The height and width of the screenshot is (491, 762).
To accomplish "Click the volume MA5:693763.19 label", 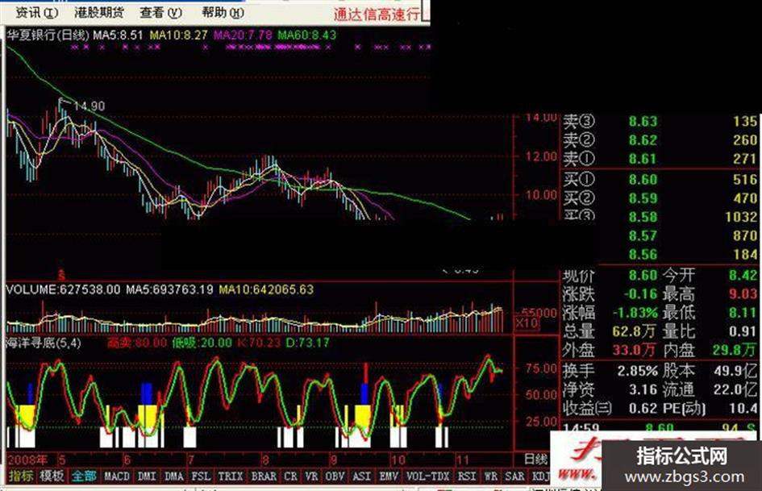I will [x=169, y=289].
